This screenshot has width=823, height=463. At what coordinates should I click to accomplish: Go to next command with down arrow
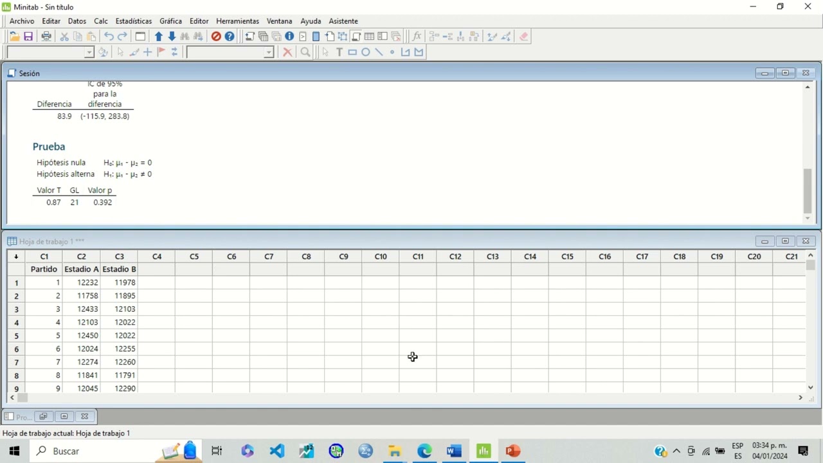coord(172,37)
